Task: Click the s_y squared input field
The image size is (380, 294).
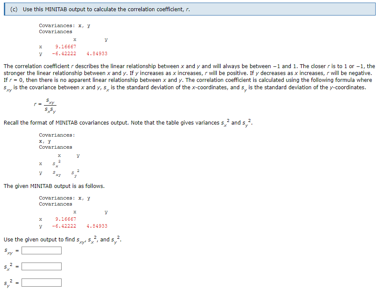Action: [x=41, y=282]
